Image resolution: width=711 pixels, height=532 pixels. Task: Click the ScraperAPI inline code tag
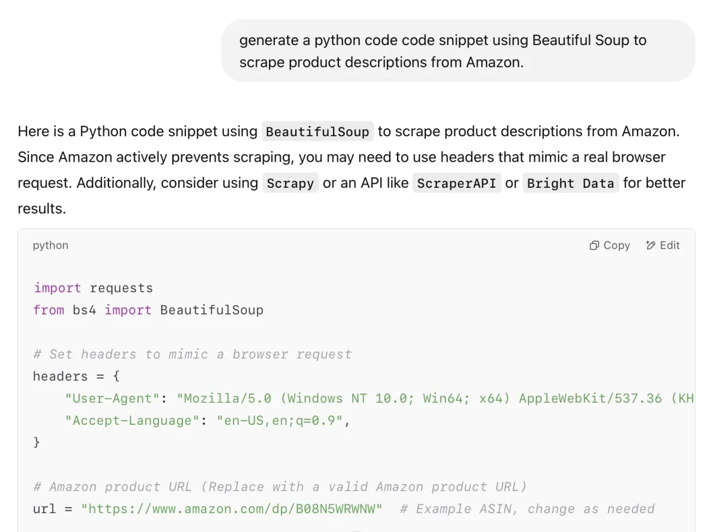click(457, 183)
